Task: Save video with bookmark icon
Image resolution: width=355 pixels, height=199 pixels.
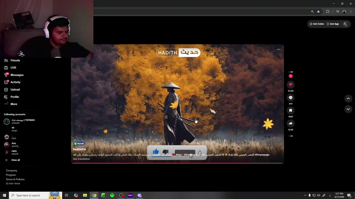Action: pyautogui.click(x=290, y=110)
